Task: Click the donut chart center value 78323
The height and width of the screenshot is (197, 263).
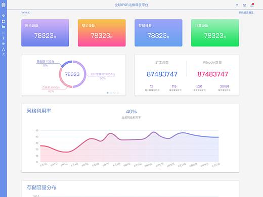Action: click(x=72, y=74)
